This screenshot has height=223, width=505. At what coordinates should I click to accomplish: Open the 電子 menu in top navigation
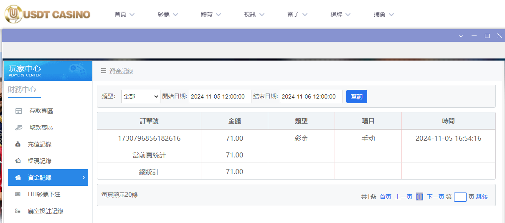pyautogui.click(x=297, y=14)
